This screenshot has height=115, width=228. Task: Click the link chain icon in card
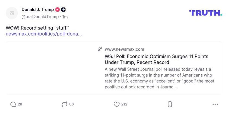click(x=100, y=49)
